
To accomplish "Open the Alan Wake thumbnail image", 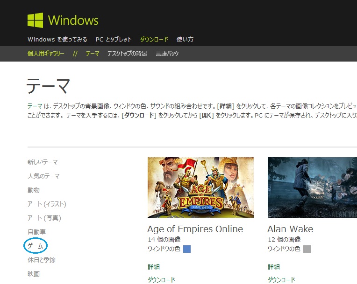I will pyautogui.click(x=312, y=187).
